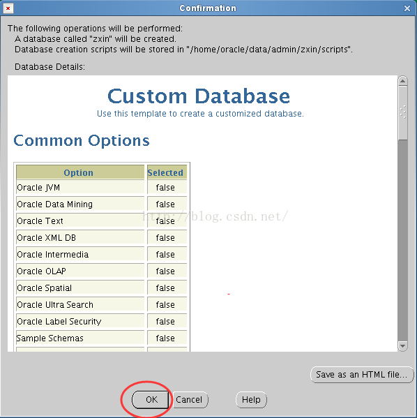Click the Oracle XML DB row
The width and height of the screenshot is (417, 418).
(102, 237)
